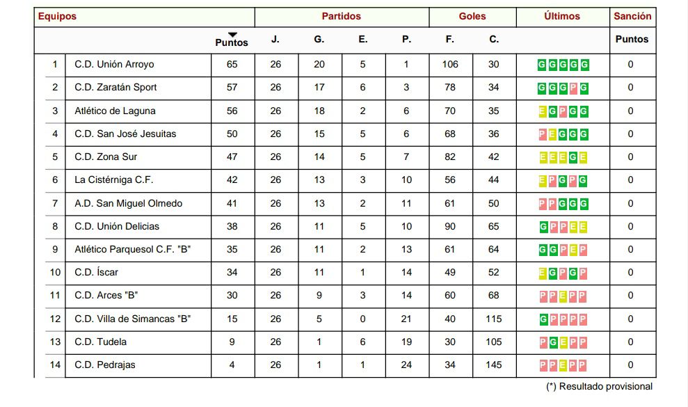Click the Partidos column header
688x407 pixels.
click(x=342, y=16)
